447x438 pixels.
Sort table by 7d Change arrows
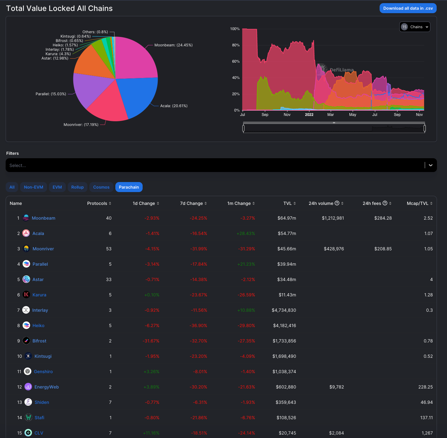tap(206, 203)
